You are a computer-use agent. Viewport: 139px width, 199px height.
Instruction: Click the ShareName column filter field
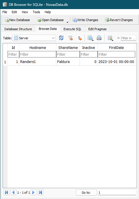[68, 54]
